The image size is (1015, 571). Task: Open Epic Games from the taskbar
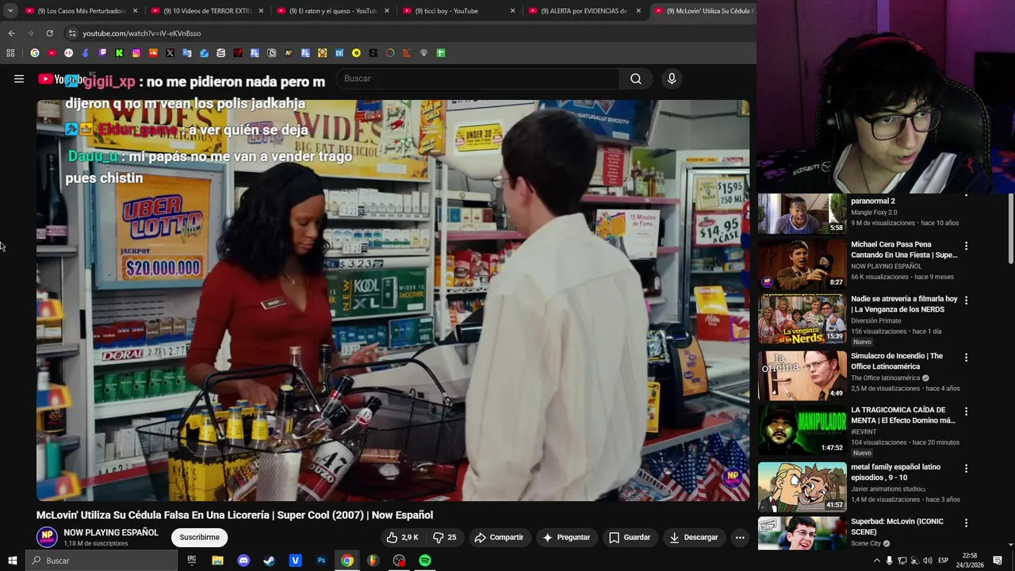192,561
